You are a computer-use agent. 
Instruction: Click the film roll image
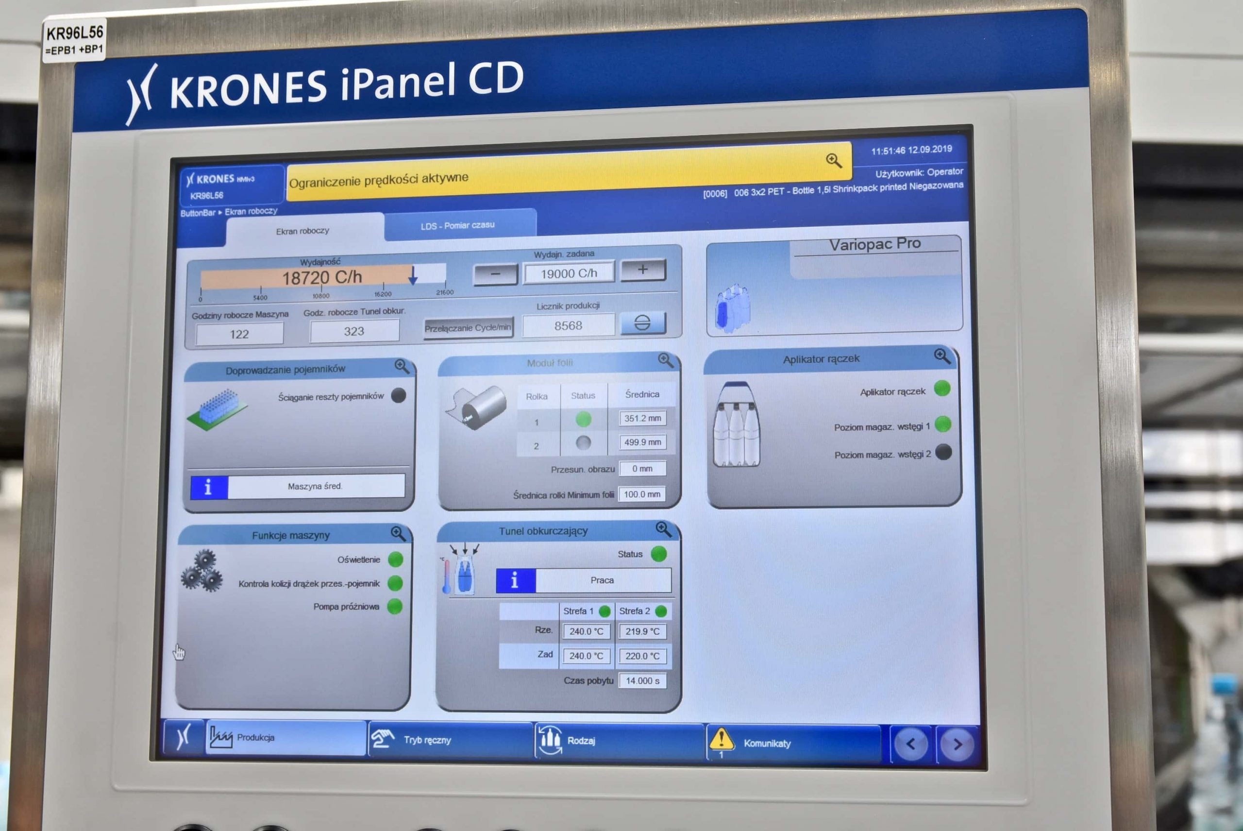point(476,407)
